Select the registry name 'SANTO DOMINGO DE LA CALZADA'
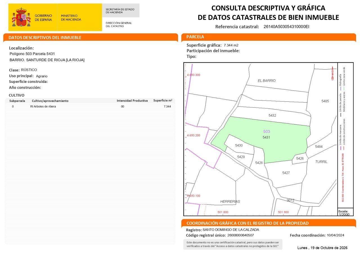The image size is (360, 254). click(231, 230)
